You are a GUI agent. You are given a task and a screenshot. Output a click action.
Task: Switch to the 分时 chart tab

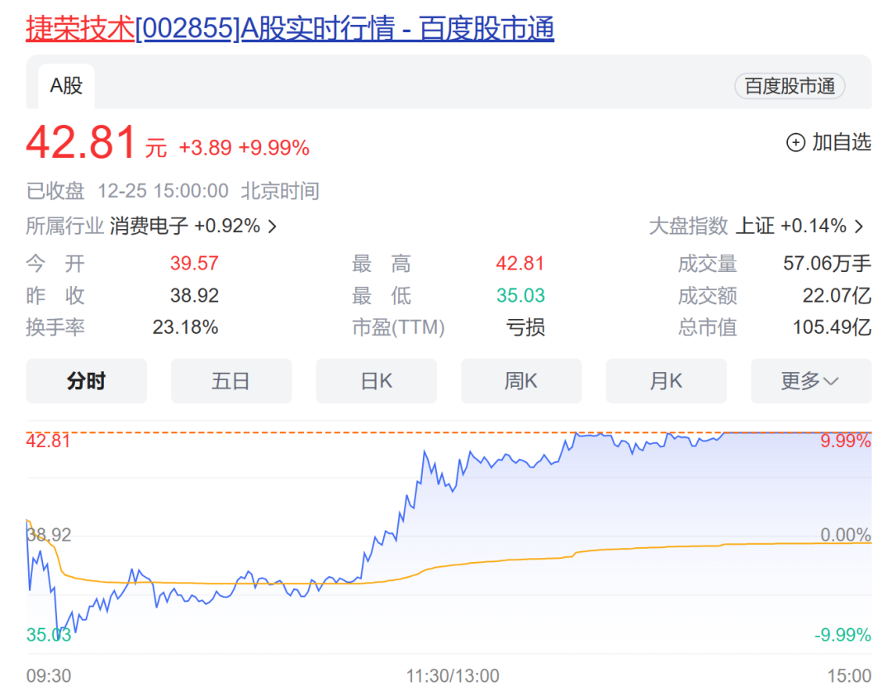(87, 381)
